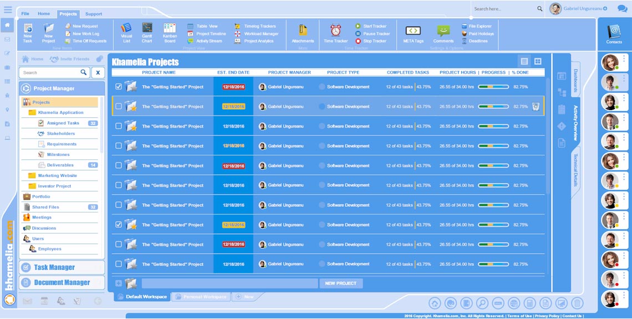Open the File menu tab
632x319 pixels.
coord(25,14)
